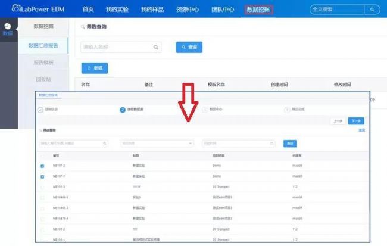This screenshot has height=246, width=387.
Task: Click step 2 circle 选择数据源
Action: click(x=123, y=110)
